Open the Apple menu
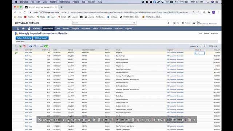This screenshot has height=131, width=233. click(16, 2)
